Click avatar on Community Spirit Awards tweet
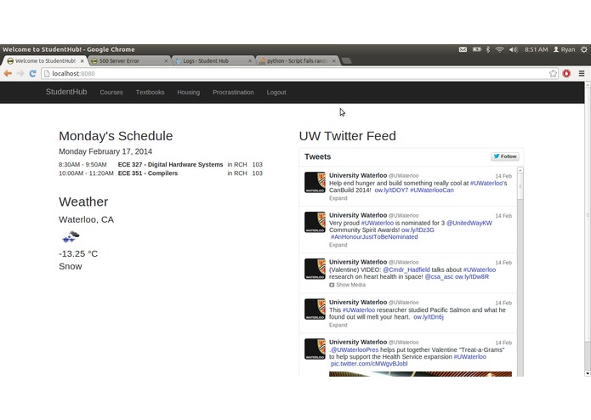The height and width of the screenshot is (420, 591). pyautogui.click(x=315, y=222)
